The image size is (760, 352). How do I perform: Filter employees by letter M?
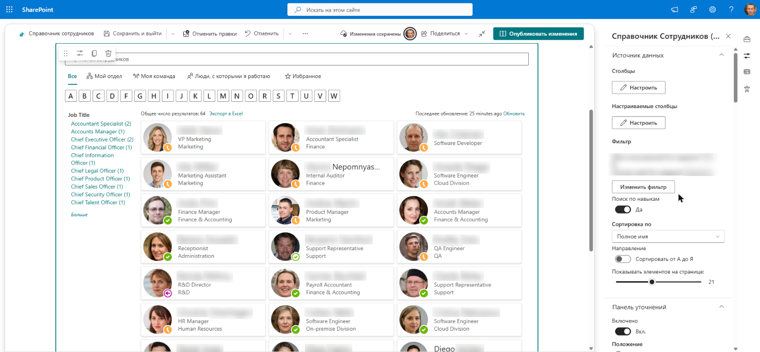pyautogui.click(x=223, y=96)
